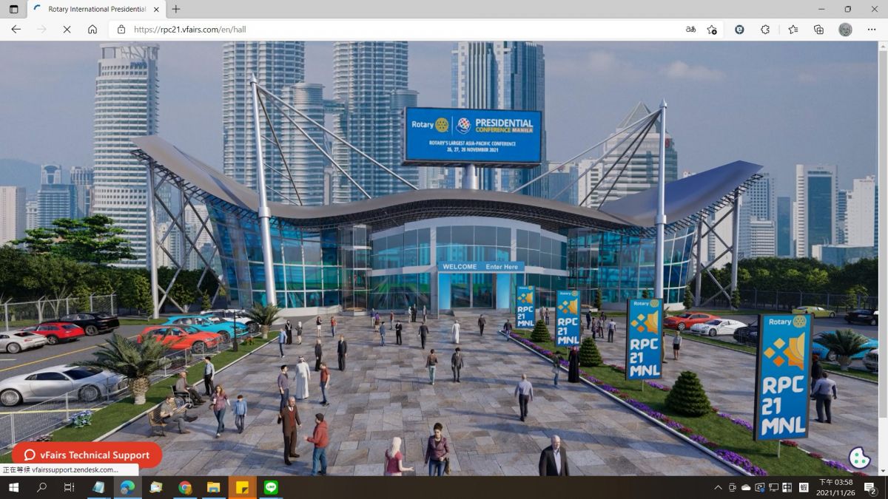Open File Explorer from taskbar
This screenshot has width=888, height=499.
213,487
